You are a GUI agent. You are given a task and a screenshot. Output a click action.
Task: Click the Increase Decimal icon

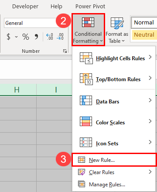click(x=50, y=37)
